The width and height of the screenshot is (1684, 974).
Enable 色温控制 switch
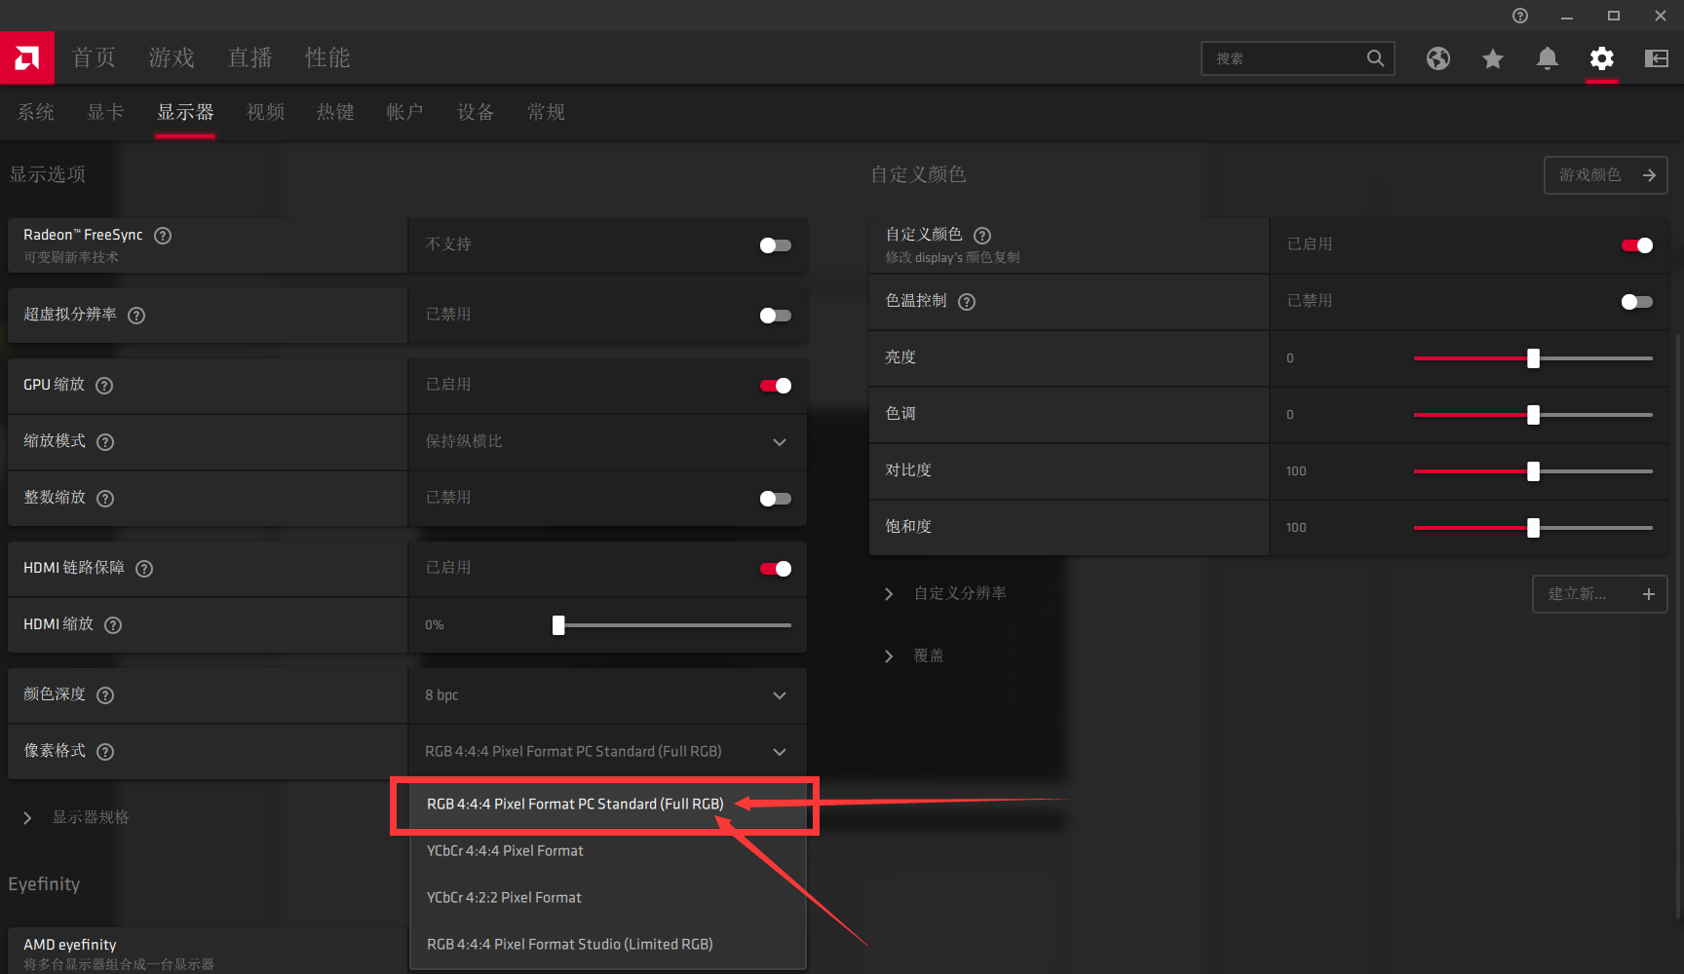point(1637,302)
